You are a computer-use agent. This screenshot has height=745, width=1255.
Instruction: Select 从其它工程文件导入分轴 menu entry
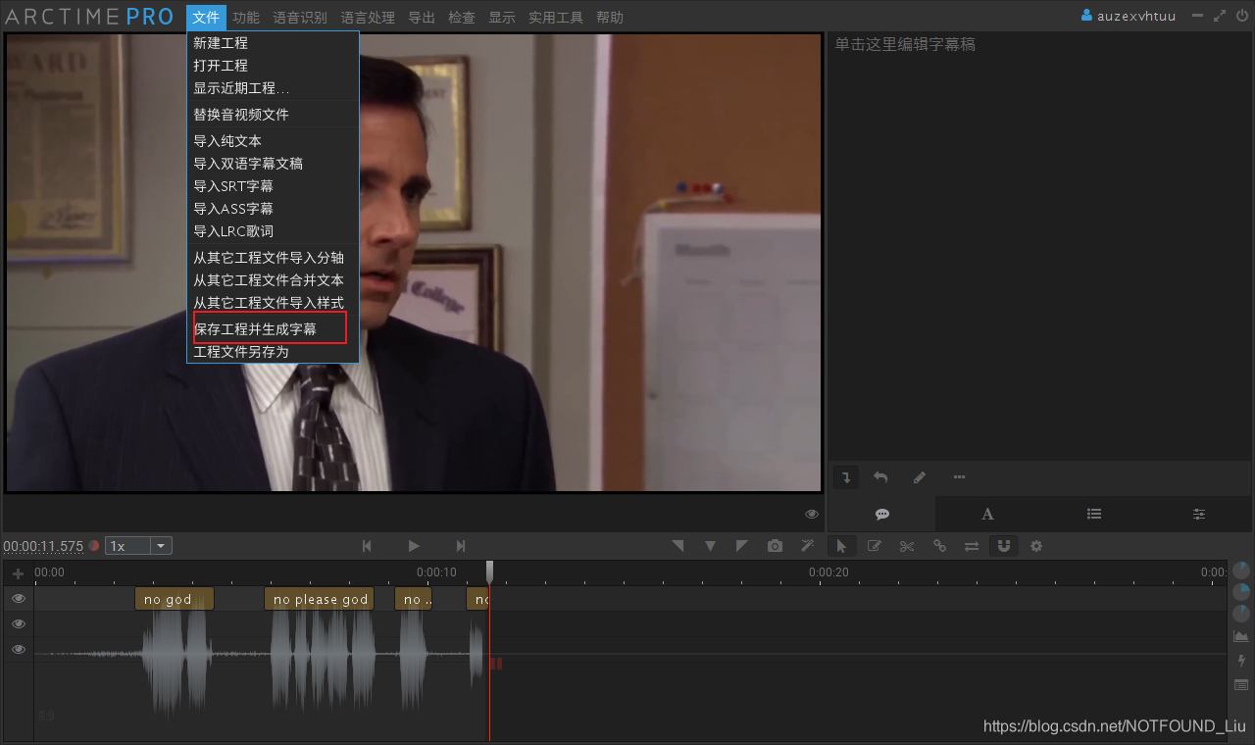click(273, 258)
